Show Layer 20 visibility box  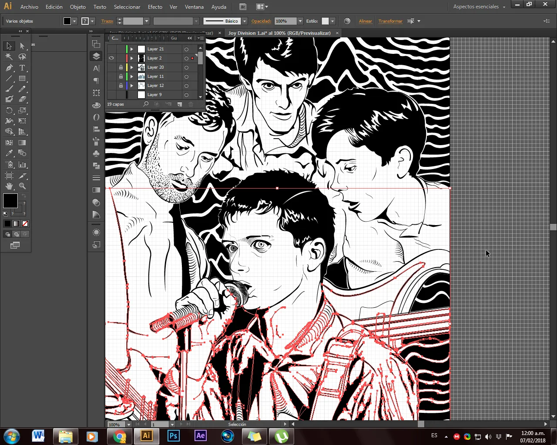click(x=111, y=67)
